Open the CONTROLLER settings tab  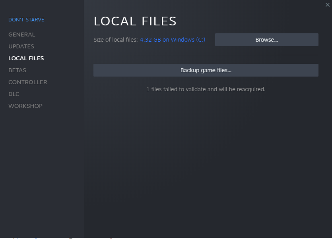[x=28, y=82]
